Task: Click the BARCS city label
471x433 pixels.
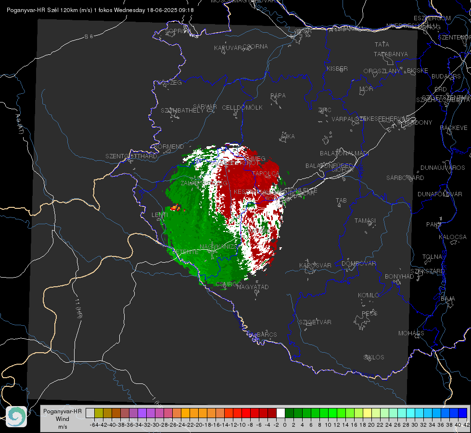Action: coord(267,334)
